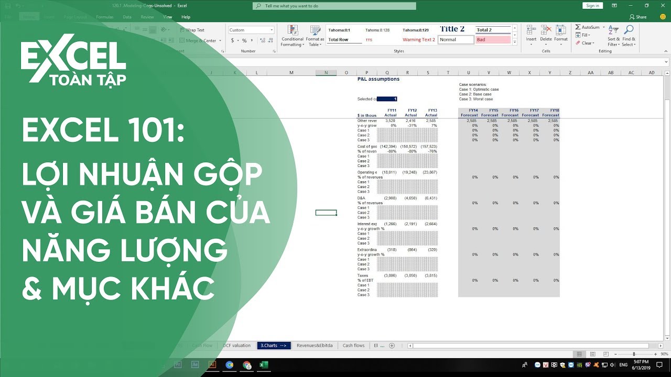The width and height of the screenshot is (671, 377).
Task: Open the Help ribbon tab
Action: click(186, 17)
